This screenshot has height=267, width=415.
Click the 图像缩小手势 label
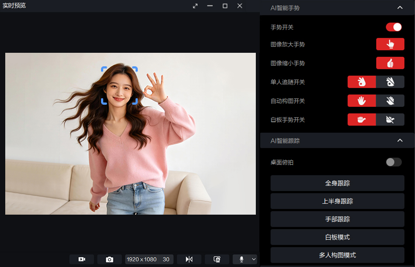click(288, 63)
